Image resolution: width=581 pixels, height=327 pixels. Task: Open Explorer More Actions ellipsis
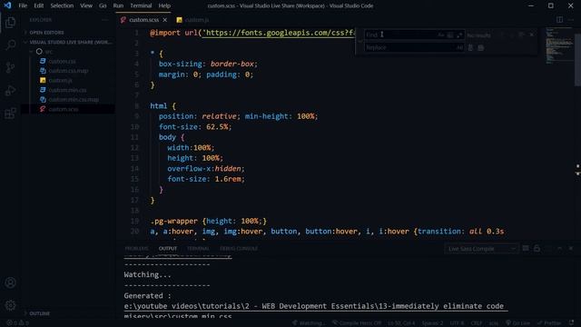[105, 20]
